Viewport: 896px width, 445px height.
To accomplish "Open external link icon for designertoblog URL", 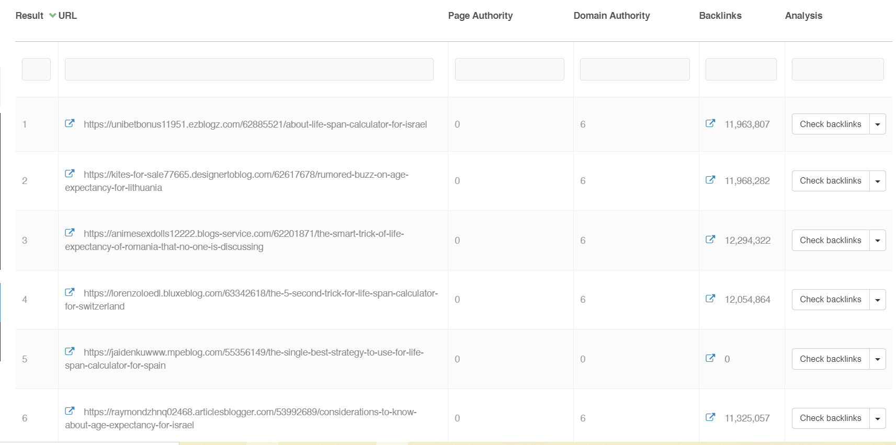I will click(x=70, y=174).
